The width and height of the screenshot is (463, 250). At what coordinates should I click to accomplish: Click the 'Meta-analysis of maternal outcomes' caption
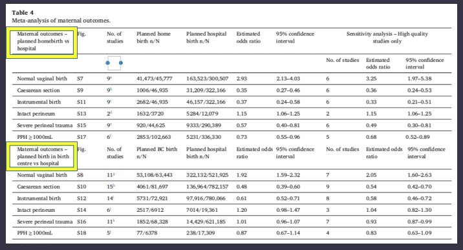[x=61, y=21]
